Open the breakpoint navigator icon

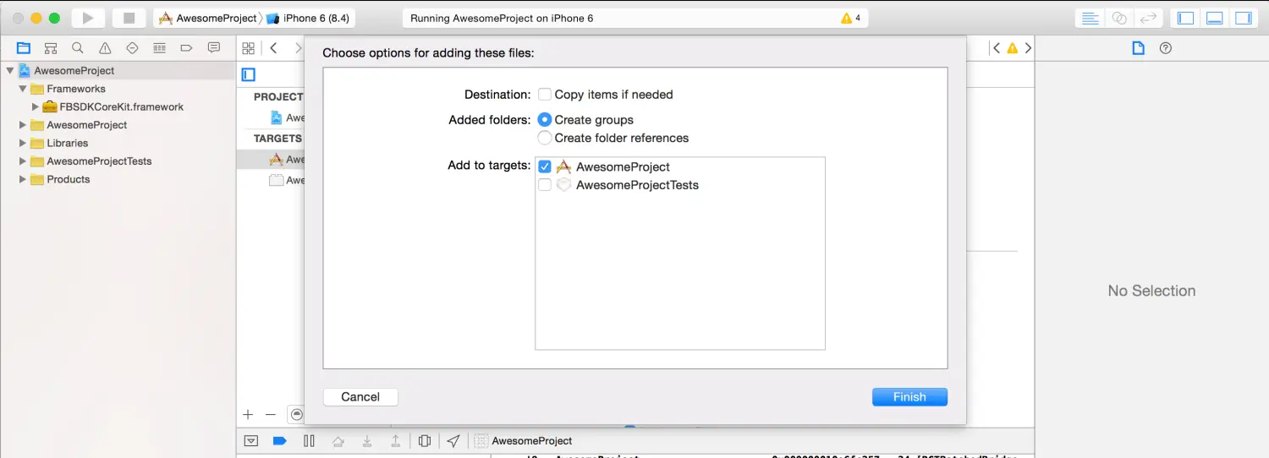point(186,48)
